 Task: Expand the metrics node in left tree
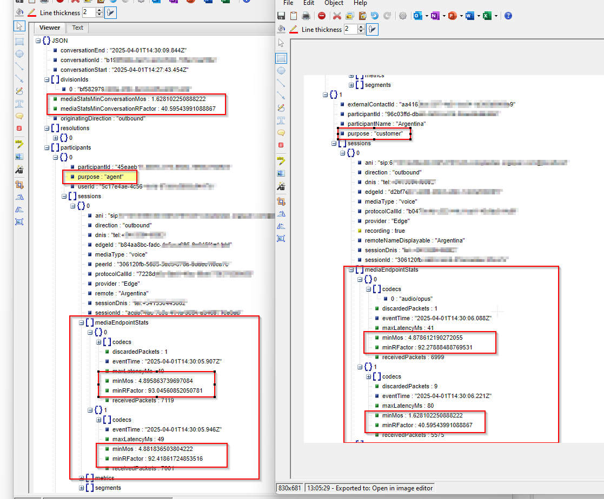pyautogui.click(x=81, y=478)
